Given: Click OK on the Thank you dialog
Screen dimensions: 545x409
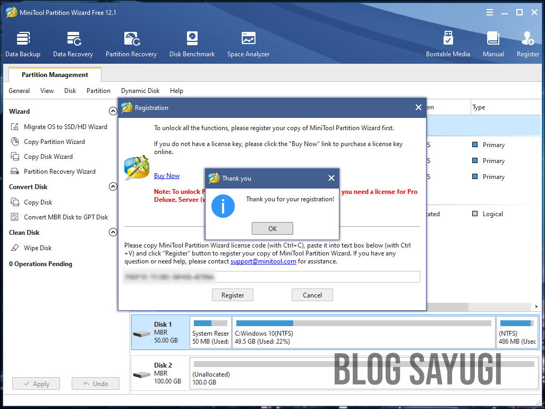Looking at the screenshot, I should click(x=272, y=228).
